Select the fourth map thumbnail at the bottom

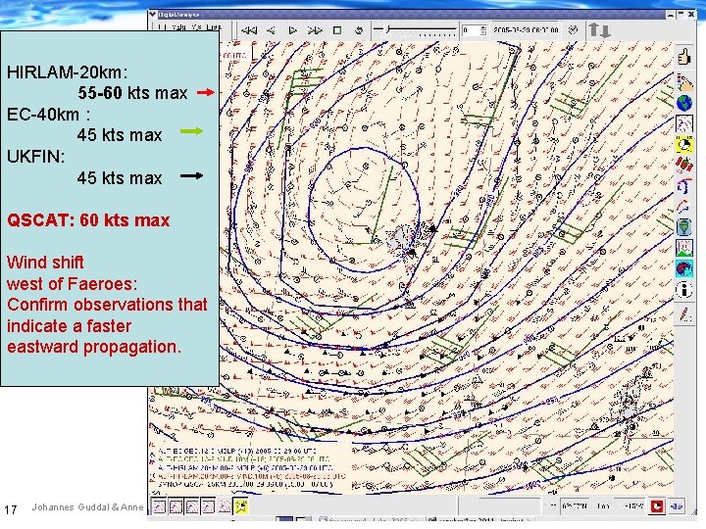(x=208, y=507)
